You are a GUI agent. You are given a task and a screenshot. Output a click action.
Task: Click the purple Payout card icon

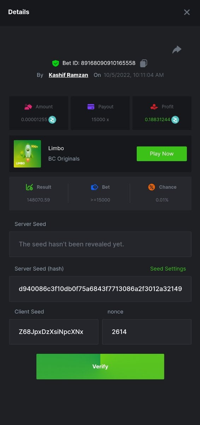point(91,107)
